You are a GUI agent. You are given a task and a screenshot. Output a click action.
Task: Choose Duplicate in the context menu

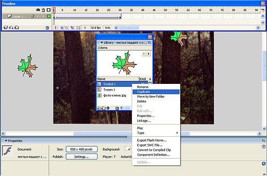coord(156,92)
